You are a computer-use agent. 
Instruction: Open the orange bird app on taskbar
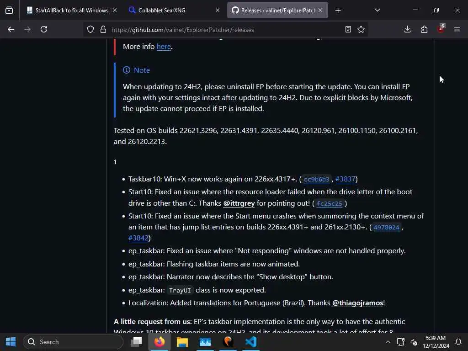228,342
